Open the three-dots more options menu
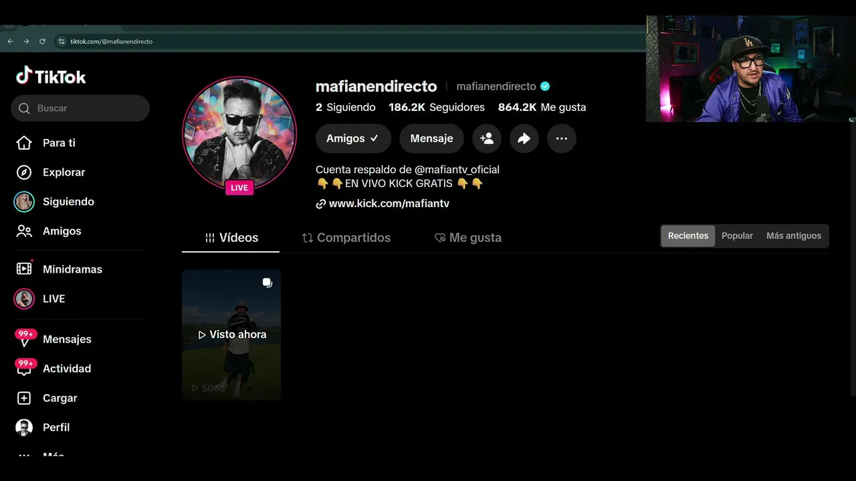Screen dimensions: 856x481 tap(562, 138)
